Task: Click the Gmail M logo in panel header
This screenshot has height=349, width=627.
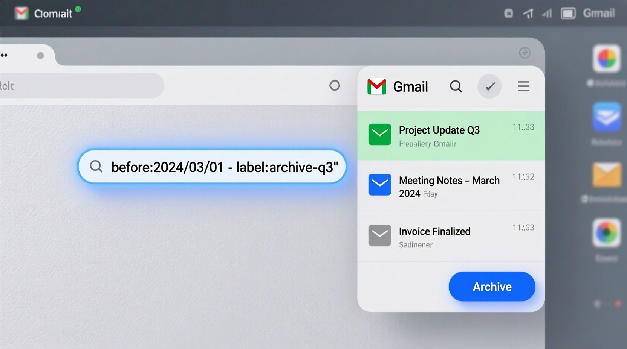Action: pyautogui.click(x=376, y=86)
